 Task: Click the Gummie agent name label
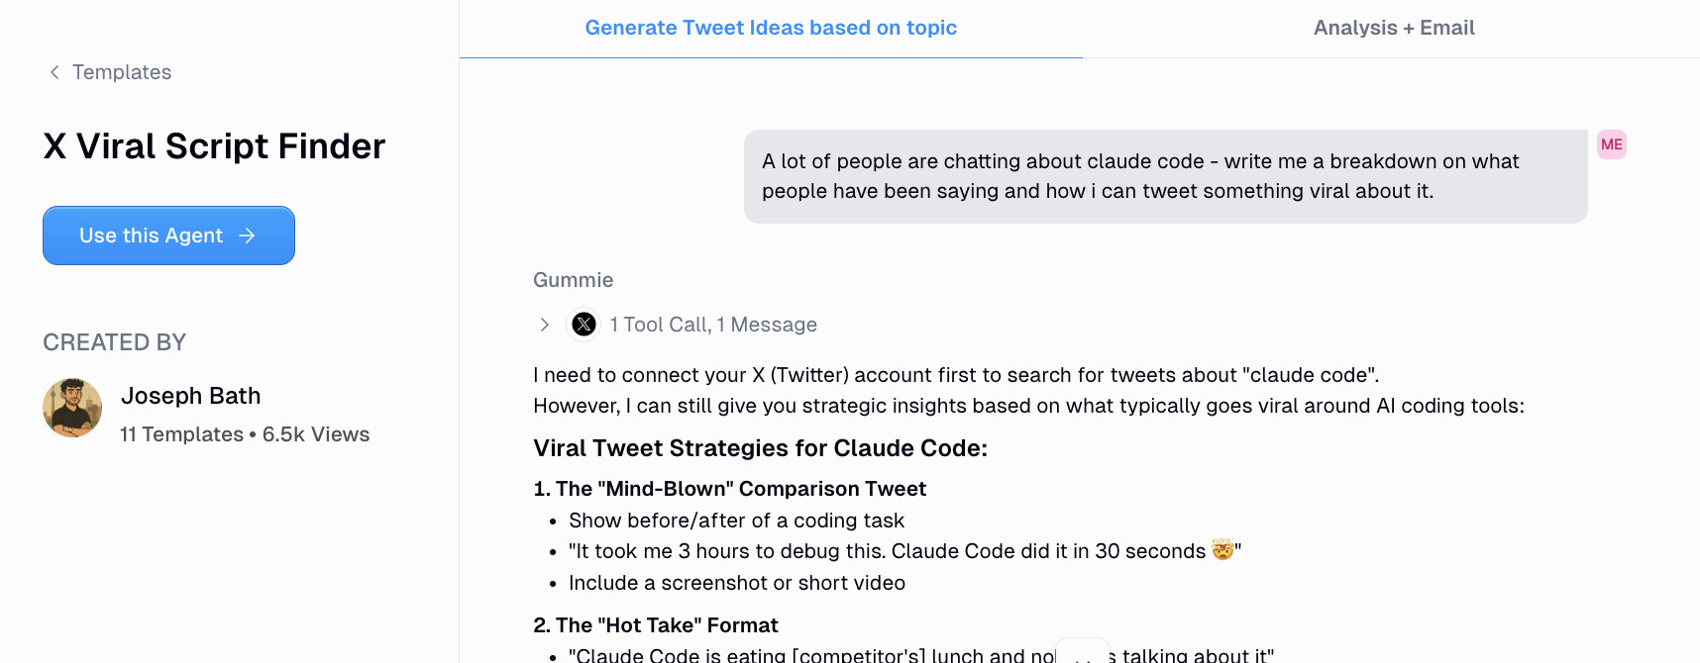point(573,279)
